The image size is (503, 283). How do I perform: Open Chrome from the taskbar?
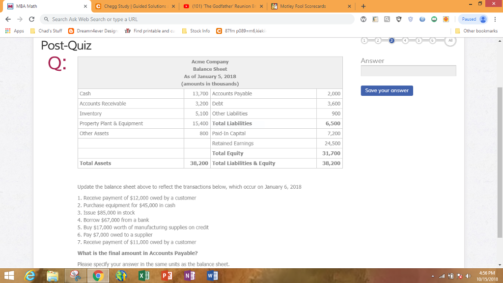98,275
